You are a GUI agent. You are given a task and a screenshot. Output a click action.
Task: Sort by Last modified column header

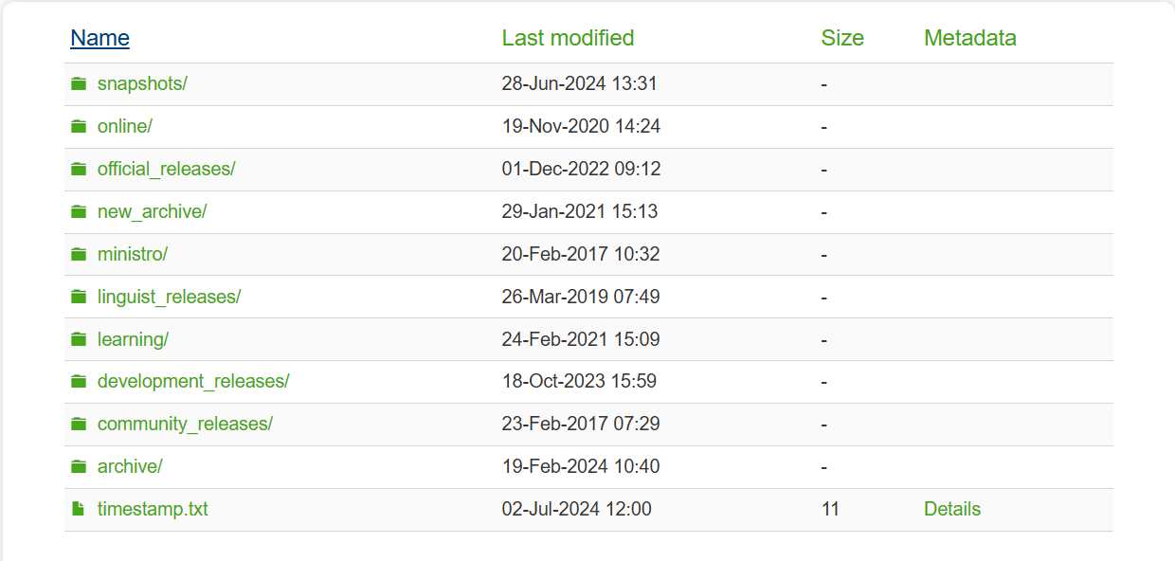(x=568, y=38)
